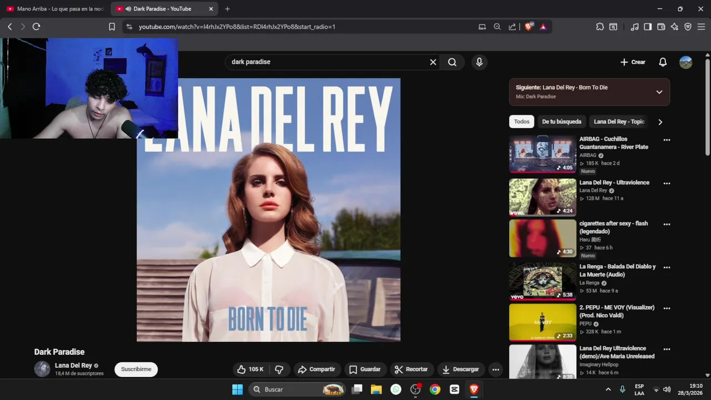Open a new browser tab with plus
The width and height of the screenshot is (711, 400).
(x=227, y=9)
